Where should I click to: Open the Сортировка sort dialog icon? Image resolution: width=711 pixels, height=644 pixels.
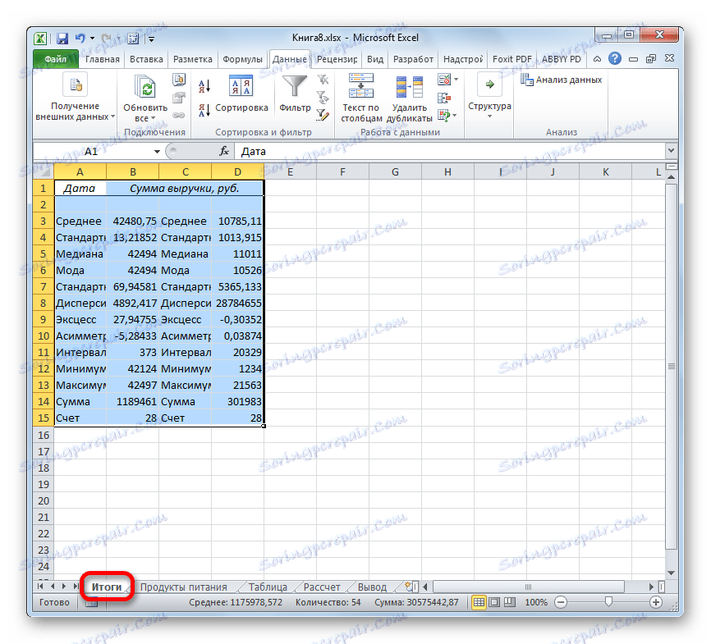241,85
